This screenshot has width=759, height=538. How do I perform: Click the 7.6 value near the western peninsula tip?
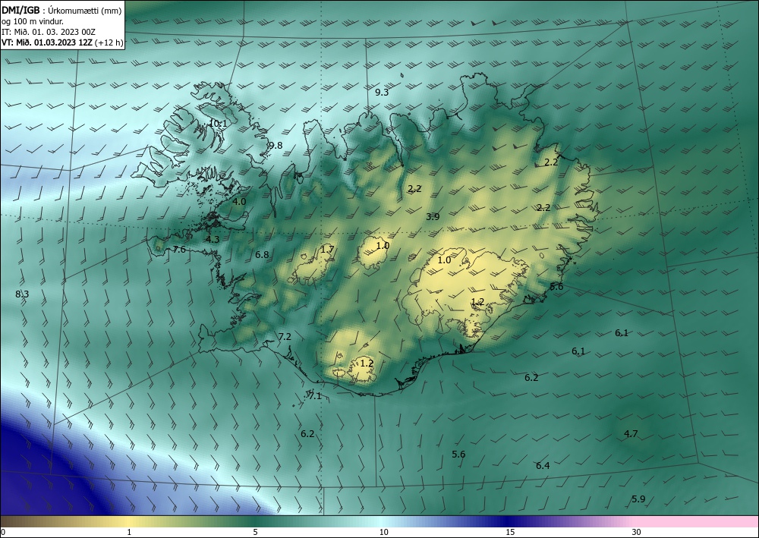click(x=179, y=250)
